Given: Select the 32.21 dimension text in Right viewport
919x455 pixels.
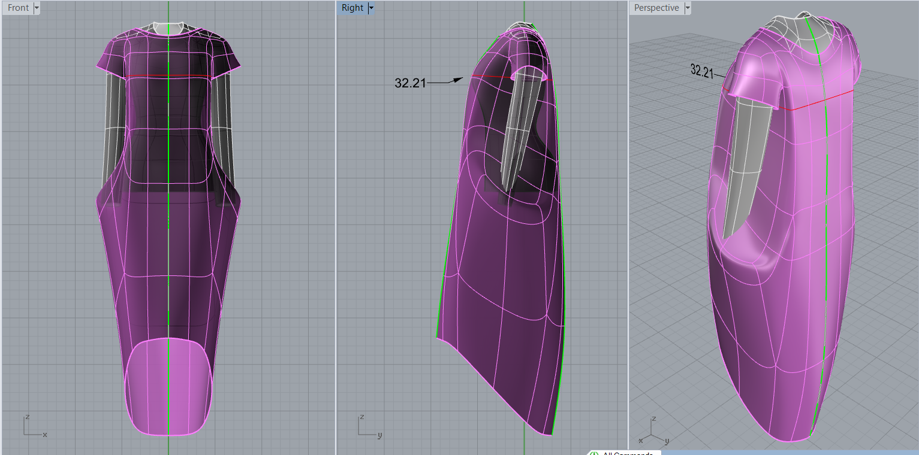Looking at the screenshot, I should [410, 83].
